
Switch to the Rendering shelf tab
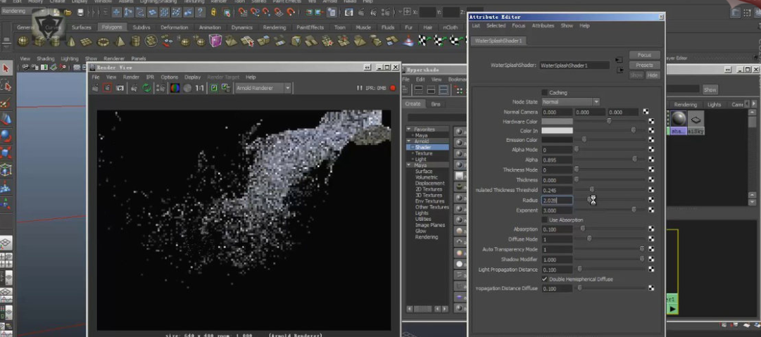point(274,27)
